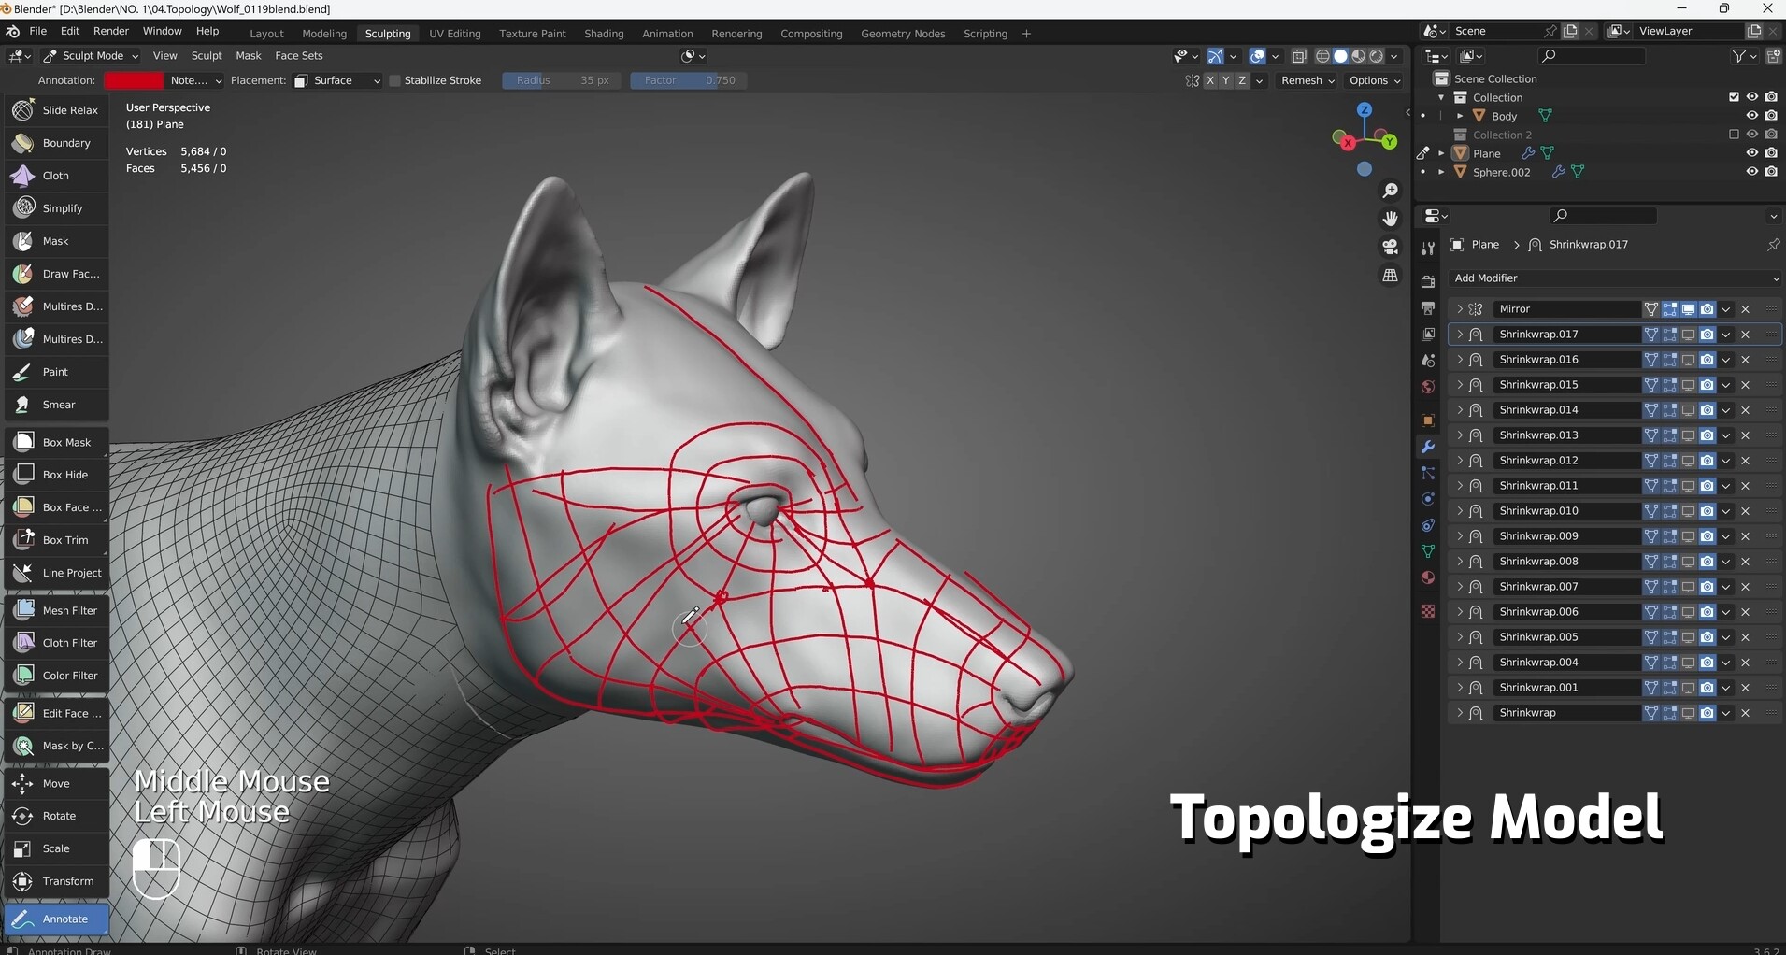The width and height of the screenshot is (1786, 955).
Task: Select the Cloth brush tool
Action: (55, 176)
